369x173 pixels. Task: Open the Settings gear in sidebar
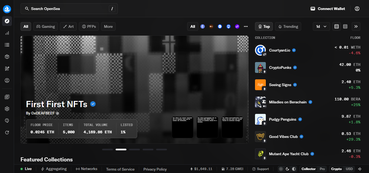[7, 109]
